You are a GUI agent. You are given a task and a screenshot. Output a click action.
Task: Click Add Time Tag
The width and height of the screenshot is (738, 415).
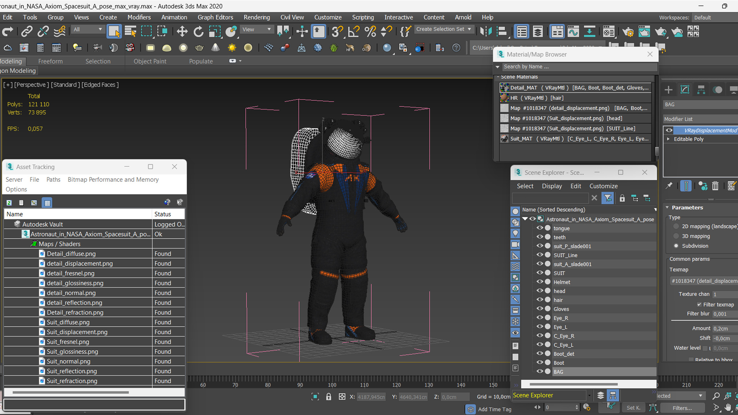pos(494,409)
